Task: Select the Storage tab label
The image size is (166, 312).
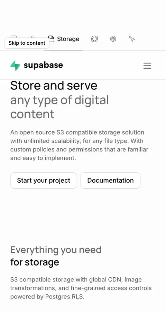Action: point(68,39)
